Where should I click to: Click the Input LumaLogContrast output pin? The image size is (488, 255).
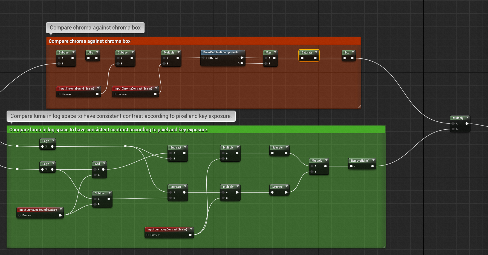point(190,235)
